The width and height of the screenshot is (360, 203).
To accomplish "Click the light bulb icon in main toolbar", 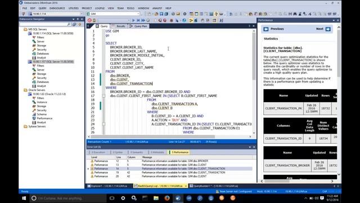I will pyautogui.click(x=216, y=14).
